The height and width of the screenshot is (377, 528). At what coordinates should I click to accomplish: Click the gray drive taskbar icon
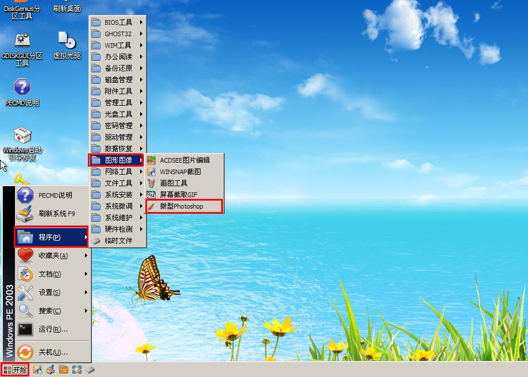tap(90, 370)
